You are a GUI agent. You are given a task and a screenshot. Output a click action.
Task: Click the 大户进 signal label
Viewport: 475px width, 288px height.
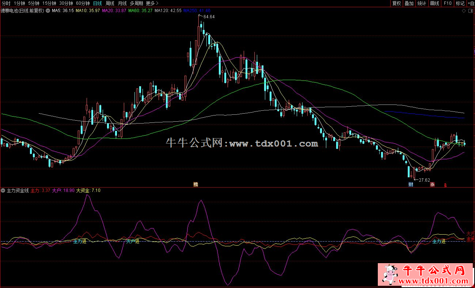click(133, 241)
